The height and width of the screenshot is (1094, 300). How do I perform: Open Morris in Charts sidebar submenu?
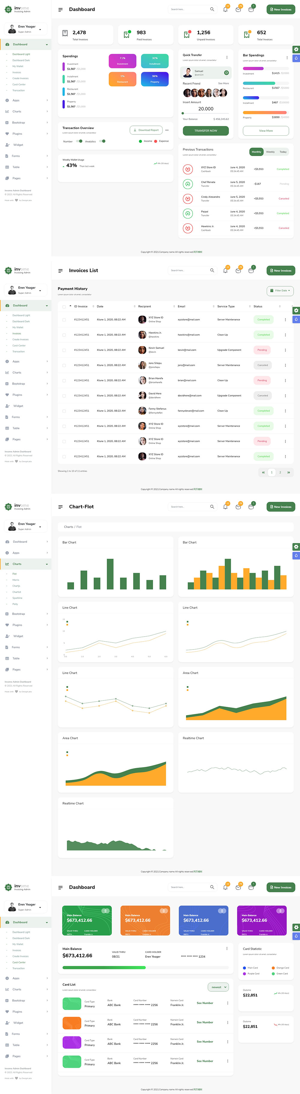point(16,580)
